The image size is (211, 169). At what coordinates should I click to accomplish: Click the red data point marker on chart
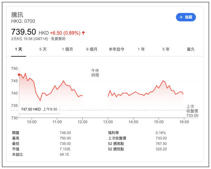click(19, 74)
